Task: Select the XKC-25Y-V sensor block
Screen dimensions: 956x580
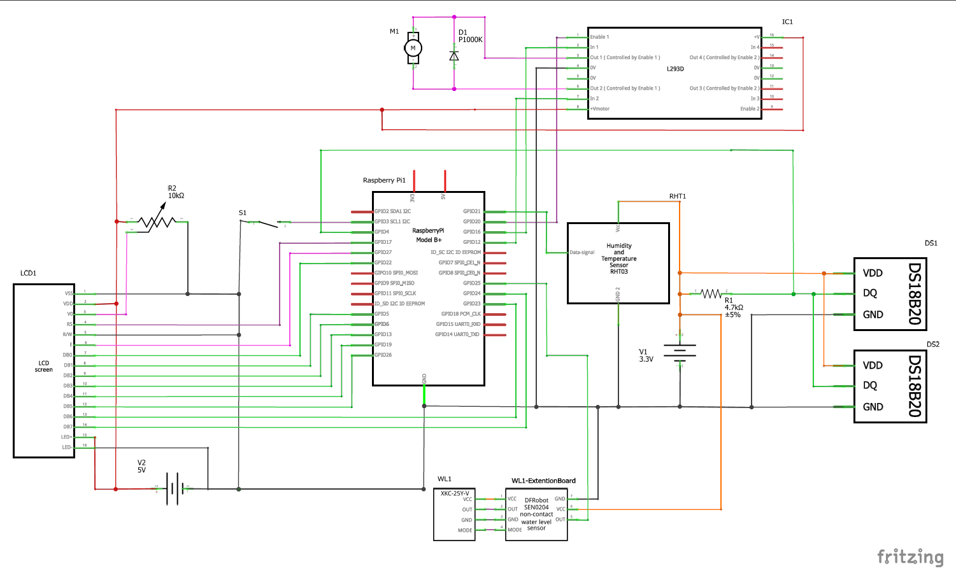Action: click(x=455, y=514)
